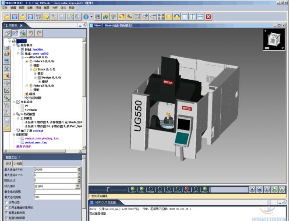Click the first yellow folder toolbar icon
Image resolution: width=289 pixels, height=221 pixels.
point(7,17)
